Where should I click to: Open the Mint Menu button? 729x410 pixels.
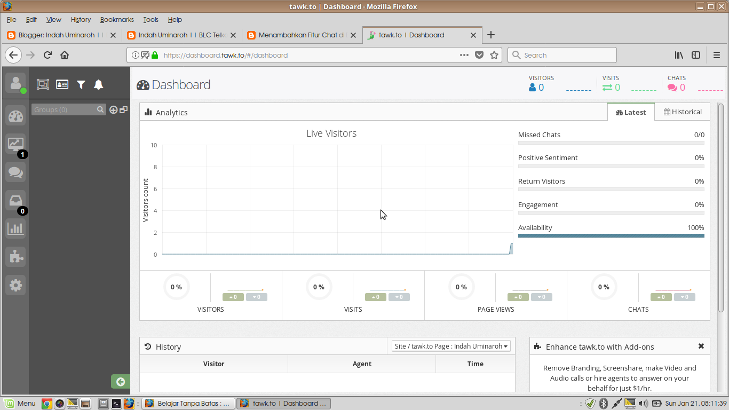click(20, 404)
